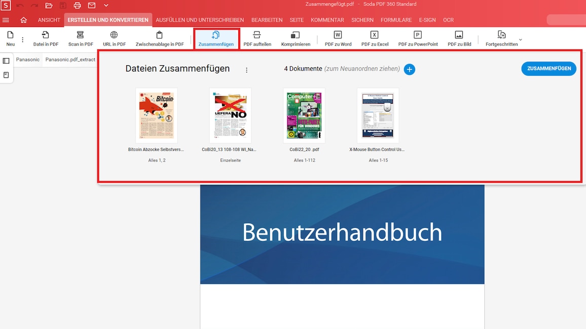Go to the home screen icon
Image resolution: width=586 pixels, height=329 pixels.
[x=23, y=20]
